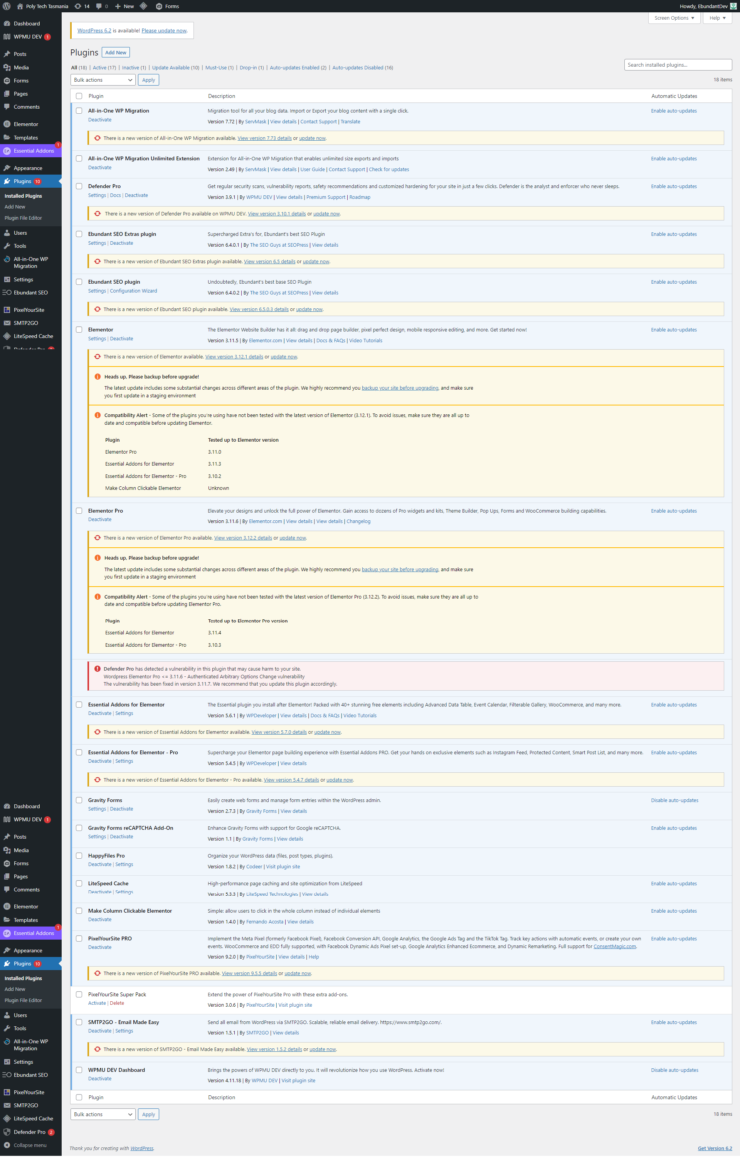This screenshot has height=1157, width=740.
Task: Filter plugins by Update Available
Action: (171, 68)
